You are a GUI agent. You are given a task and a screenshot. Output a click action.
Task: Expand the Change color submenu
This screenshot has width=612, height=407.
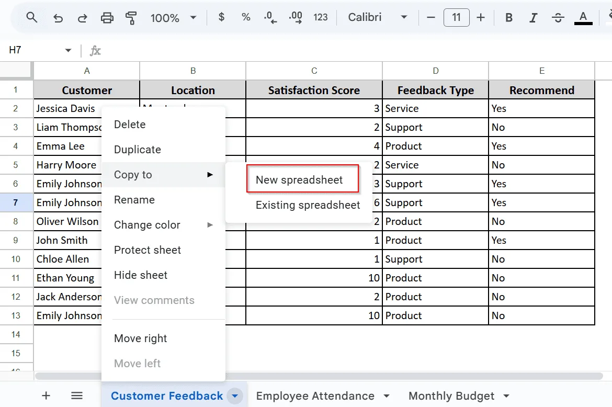click(163, 225)
